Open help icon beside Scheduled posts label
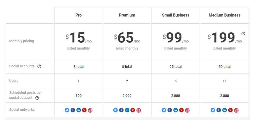The image size is (253, 120). pos(37,98)
